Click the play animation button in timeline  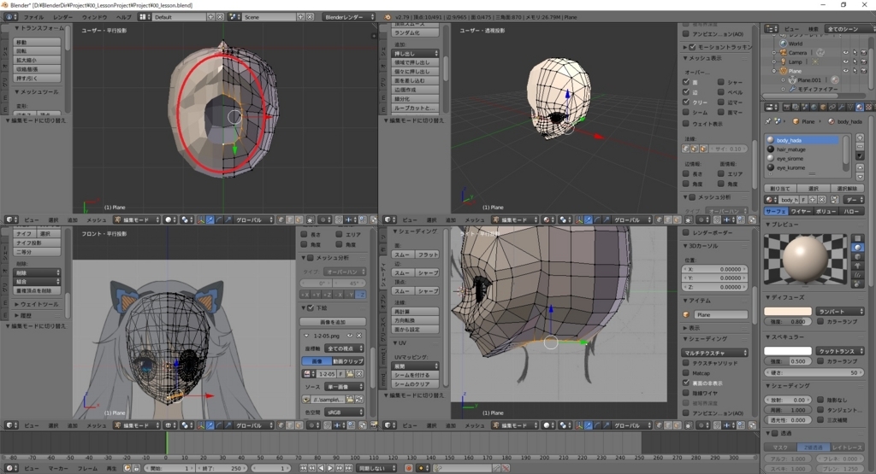coord(330,468)
